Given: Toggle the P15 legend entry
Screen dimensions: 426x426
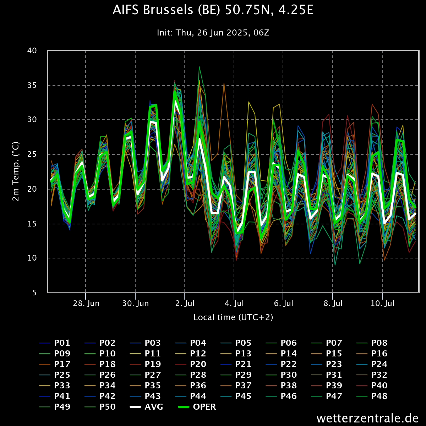Looking at the screenshot, I should (x=327, y=354).
